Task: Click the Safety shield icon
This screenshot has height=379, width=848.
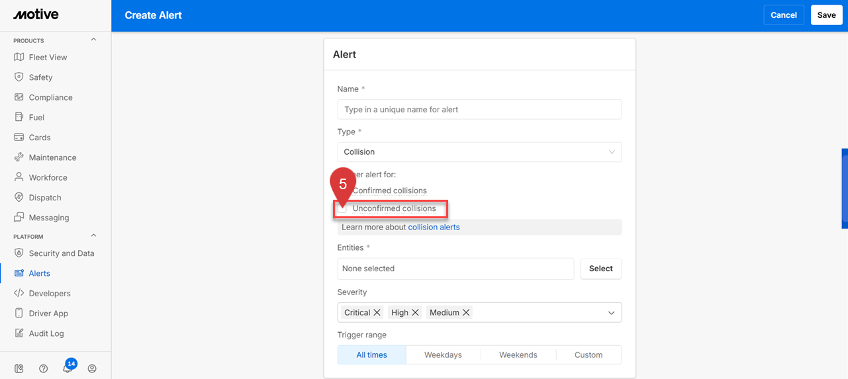Action: [19, 77]
